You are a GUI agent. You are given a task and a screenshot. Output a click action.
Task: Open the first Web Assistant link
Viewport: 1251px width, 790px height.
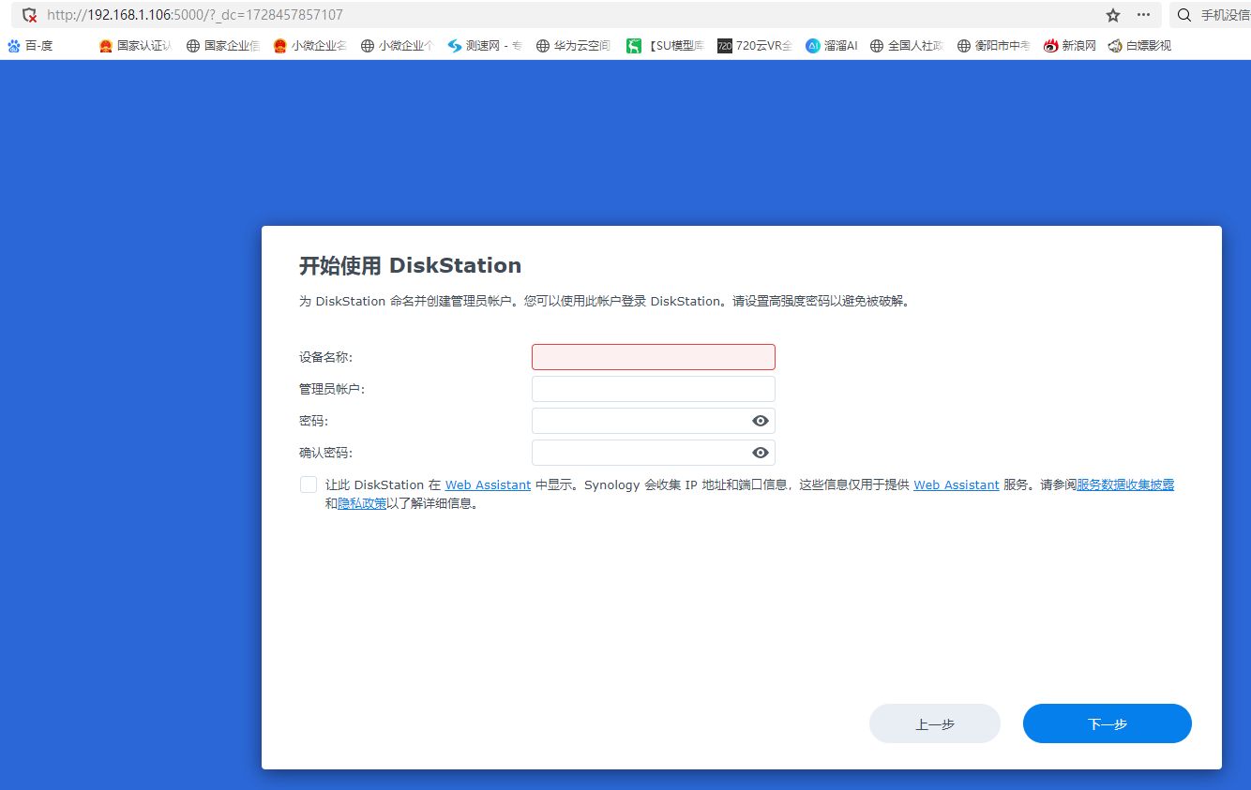tap(488, 484)
